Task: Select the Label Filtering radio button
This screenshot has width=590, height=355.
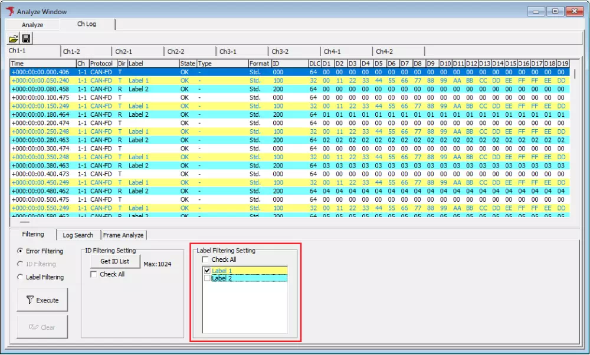Action: [21, 277]
